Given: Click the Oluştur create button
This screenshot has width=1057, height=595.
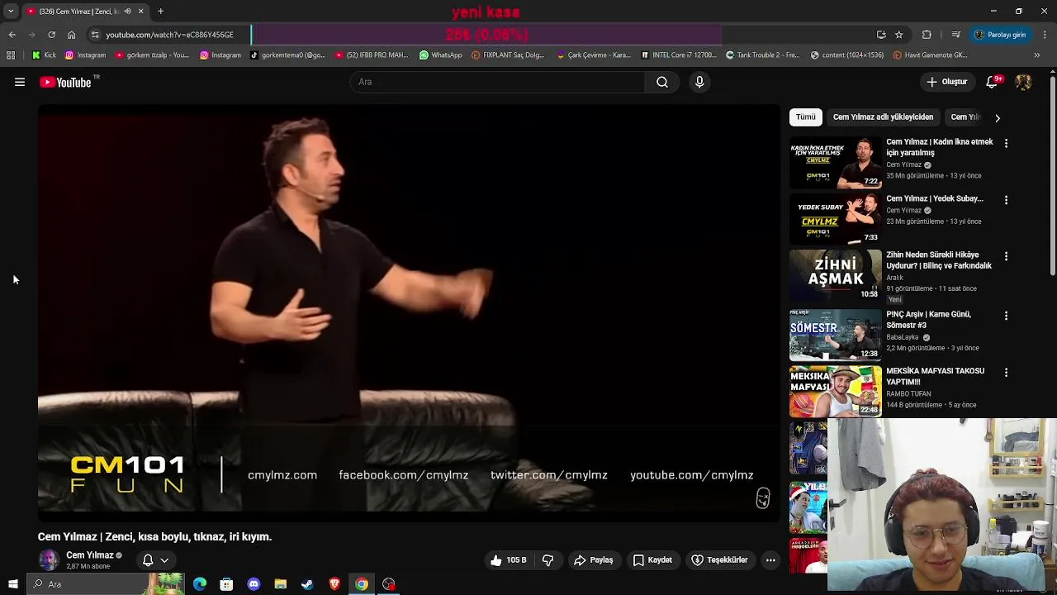Looking at the screenshot, I should click(946, 82).
